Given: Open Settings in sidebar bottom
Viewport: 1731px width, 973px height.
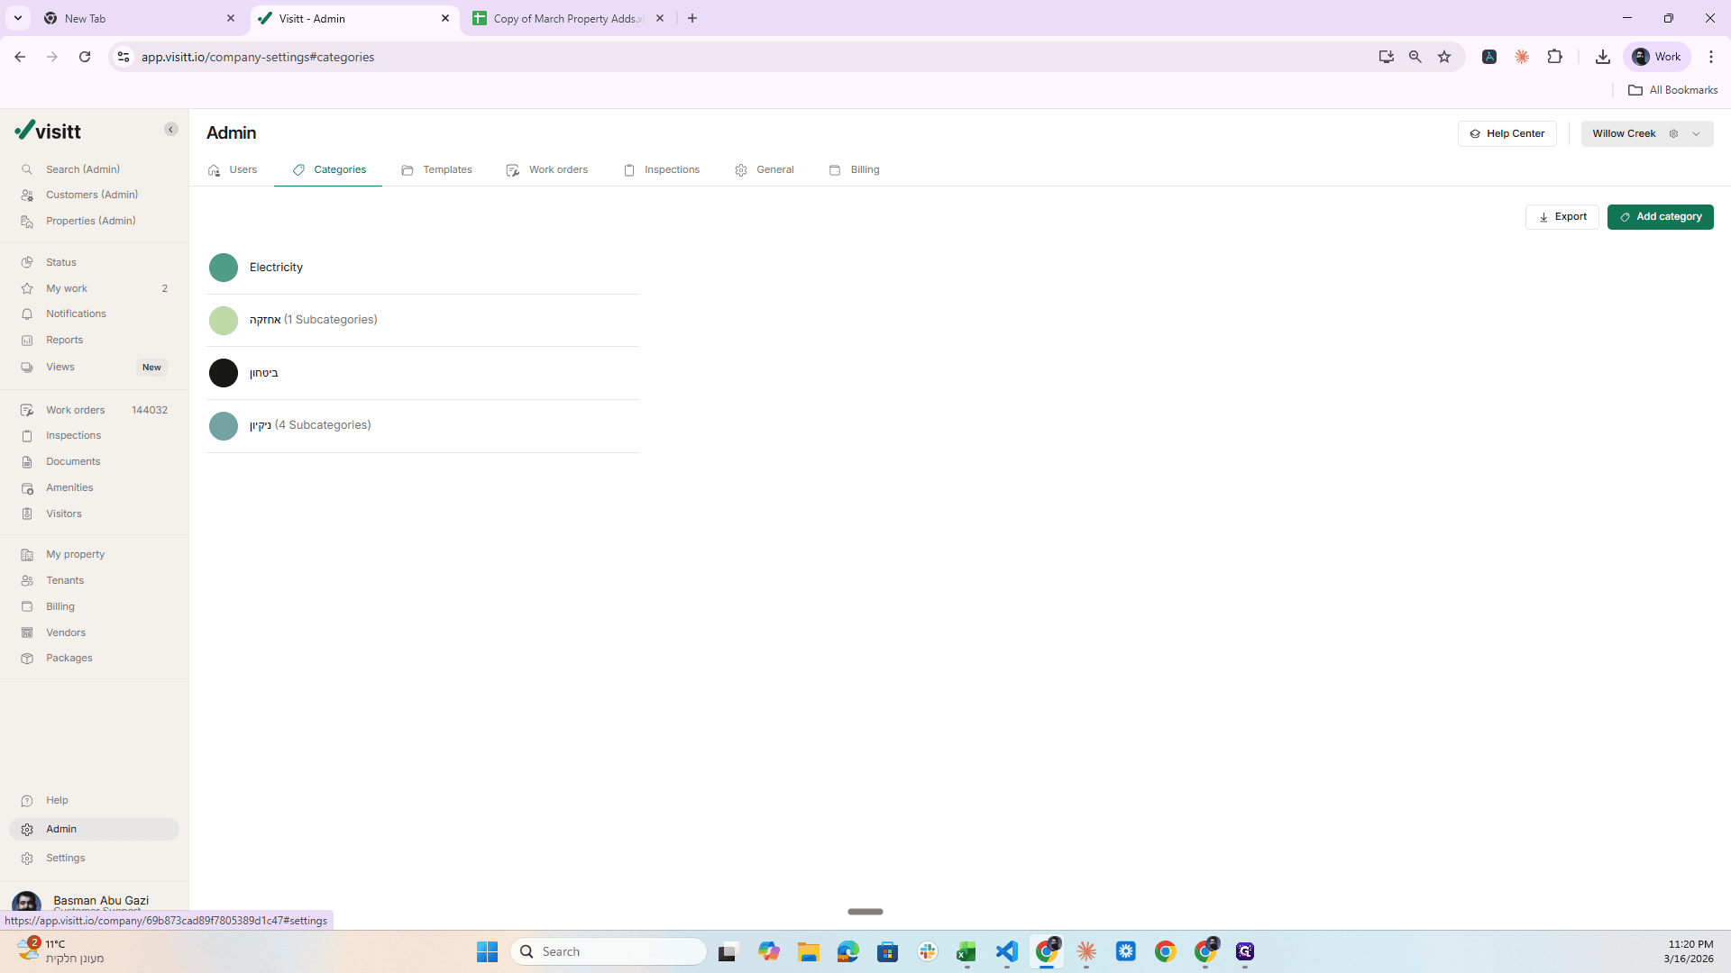Looking at the screenshot, I should (x=65, y=858).
